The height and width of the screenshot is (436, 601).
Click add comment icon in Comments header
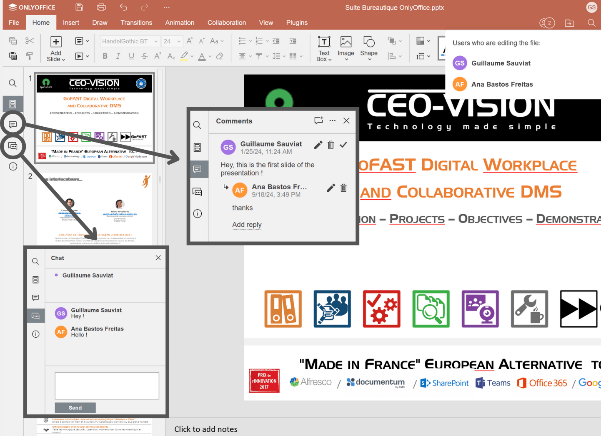click(319, 120)
